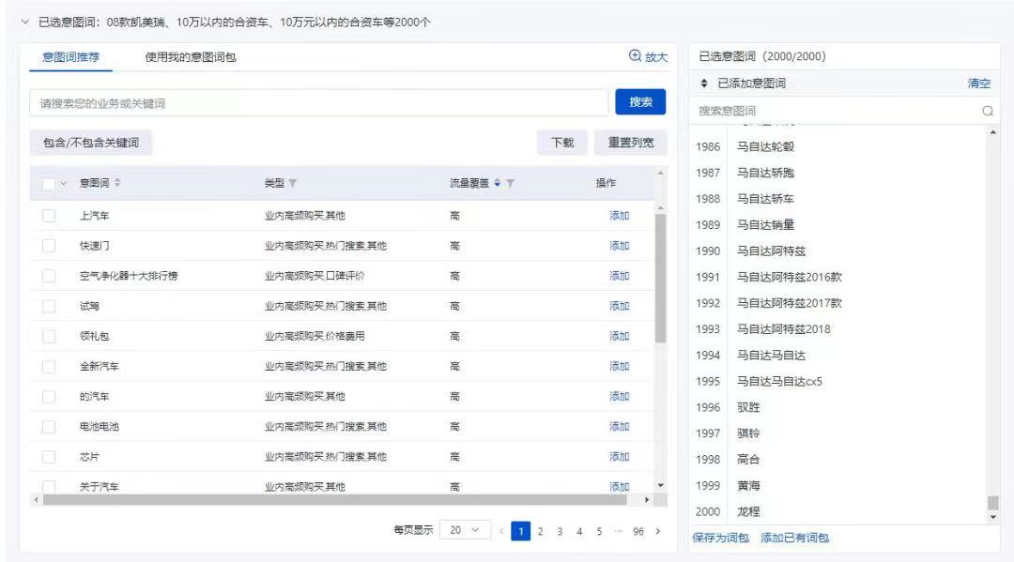Check the 空气净化器十大排行榜 row checkbox

[49, 276]
